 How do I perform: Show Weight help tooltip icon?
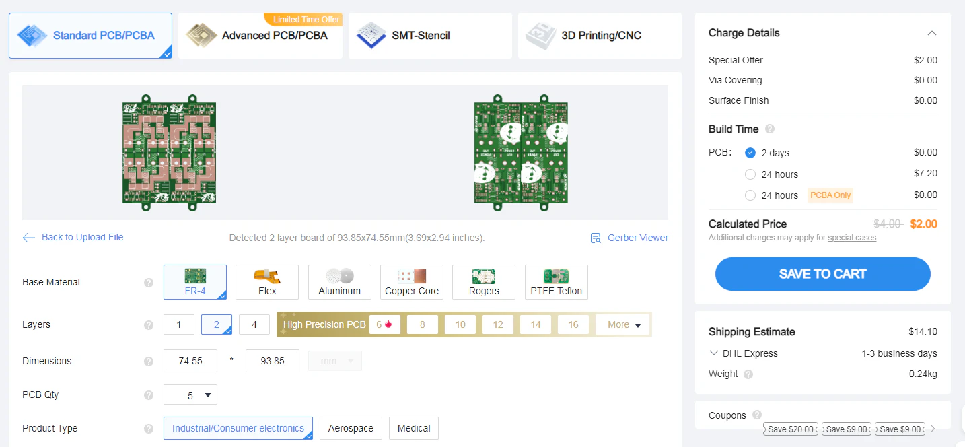click(x=748, y=374)
